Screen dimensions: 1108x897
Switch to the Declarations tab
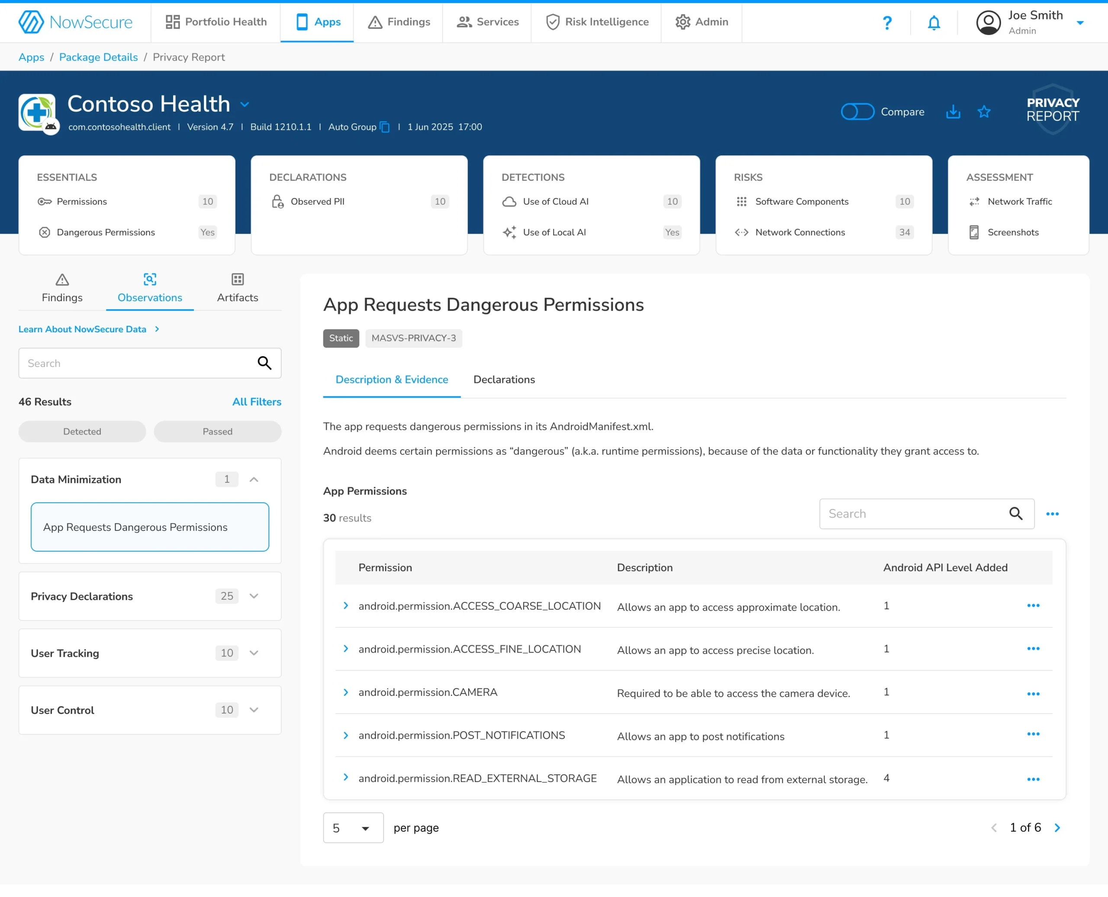[504, 379]
